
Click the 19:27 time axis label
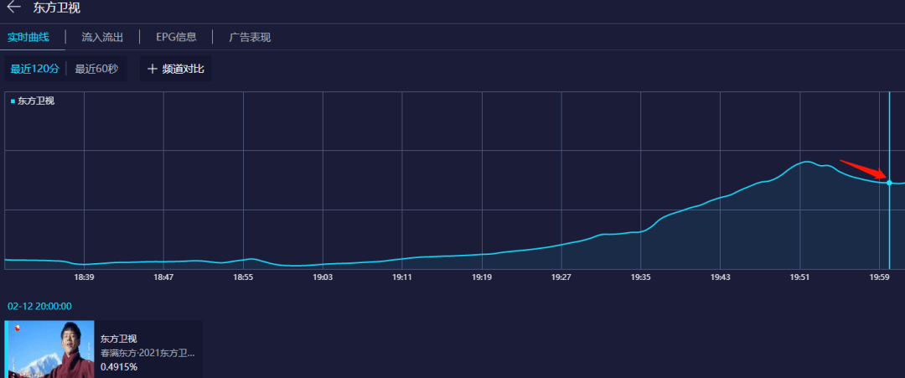[561, 277]
